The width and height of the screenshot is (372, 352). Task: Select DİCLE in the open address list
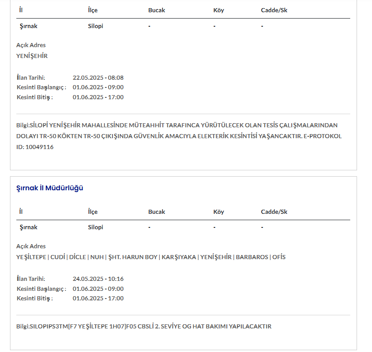pos(78,257)
